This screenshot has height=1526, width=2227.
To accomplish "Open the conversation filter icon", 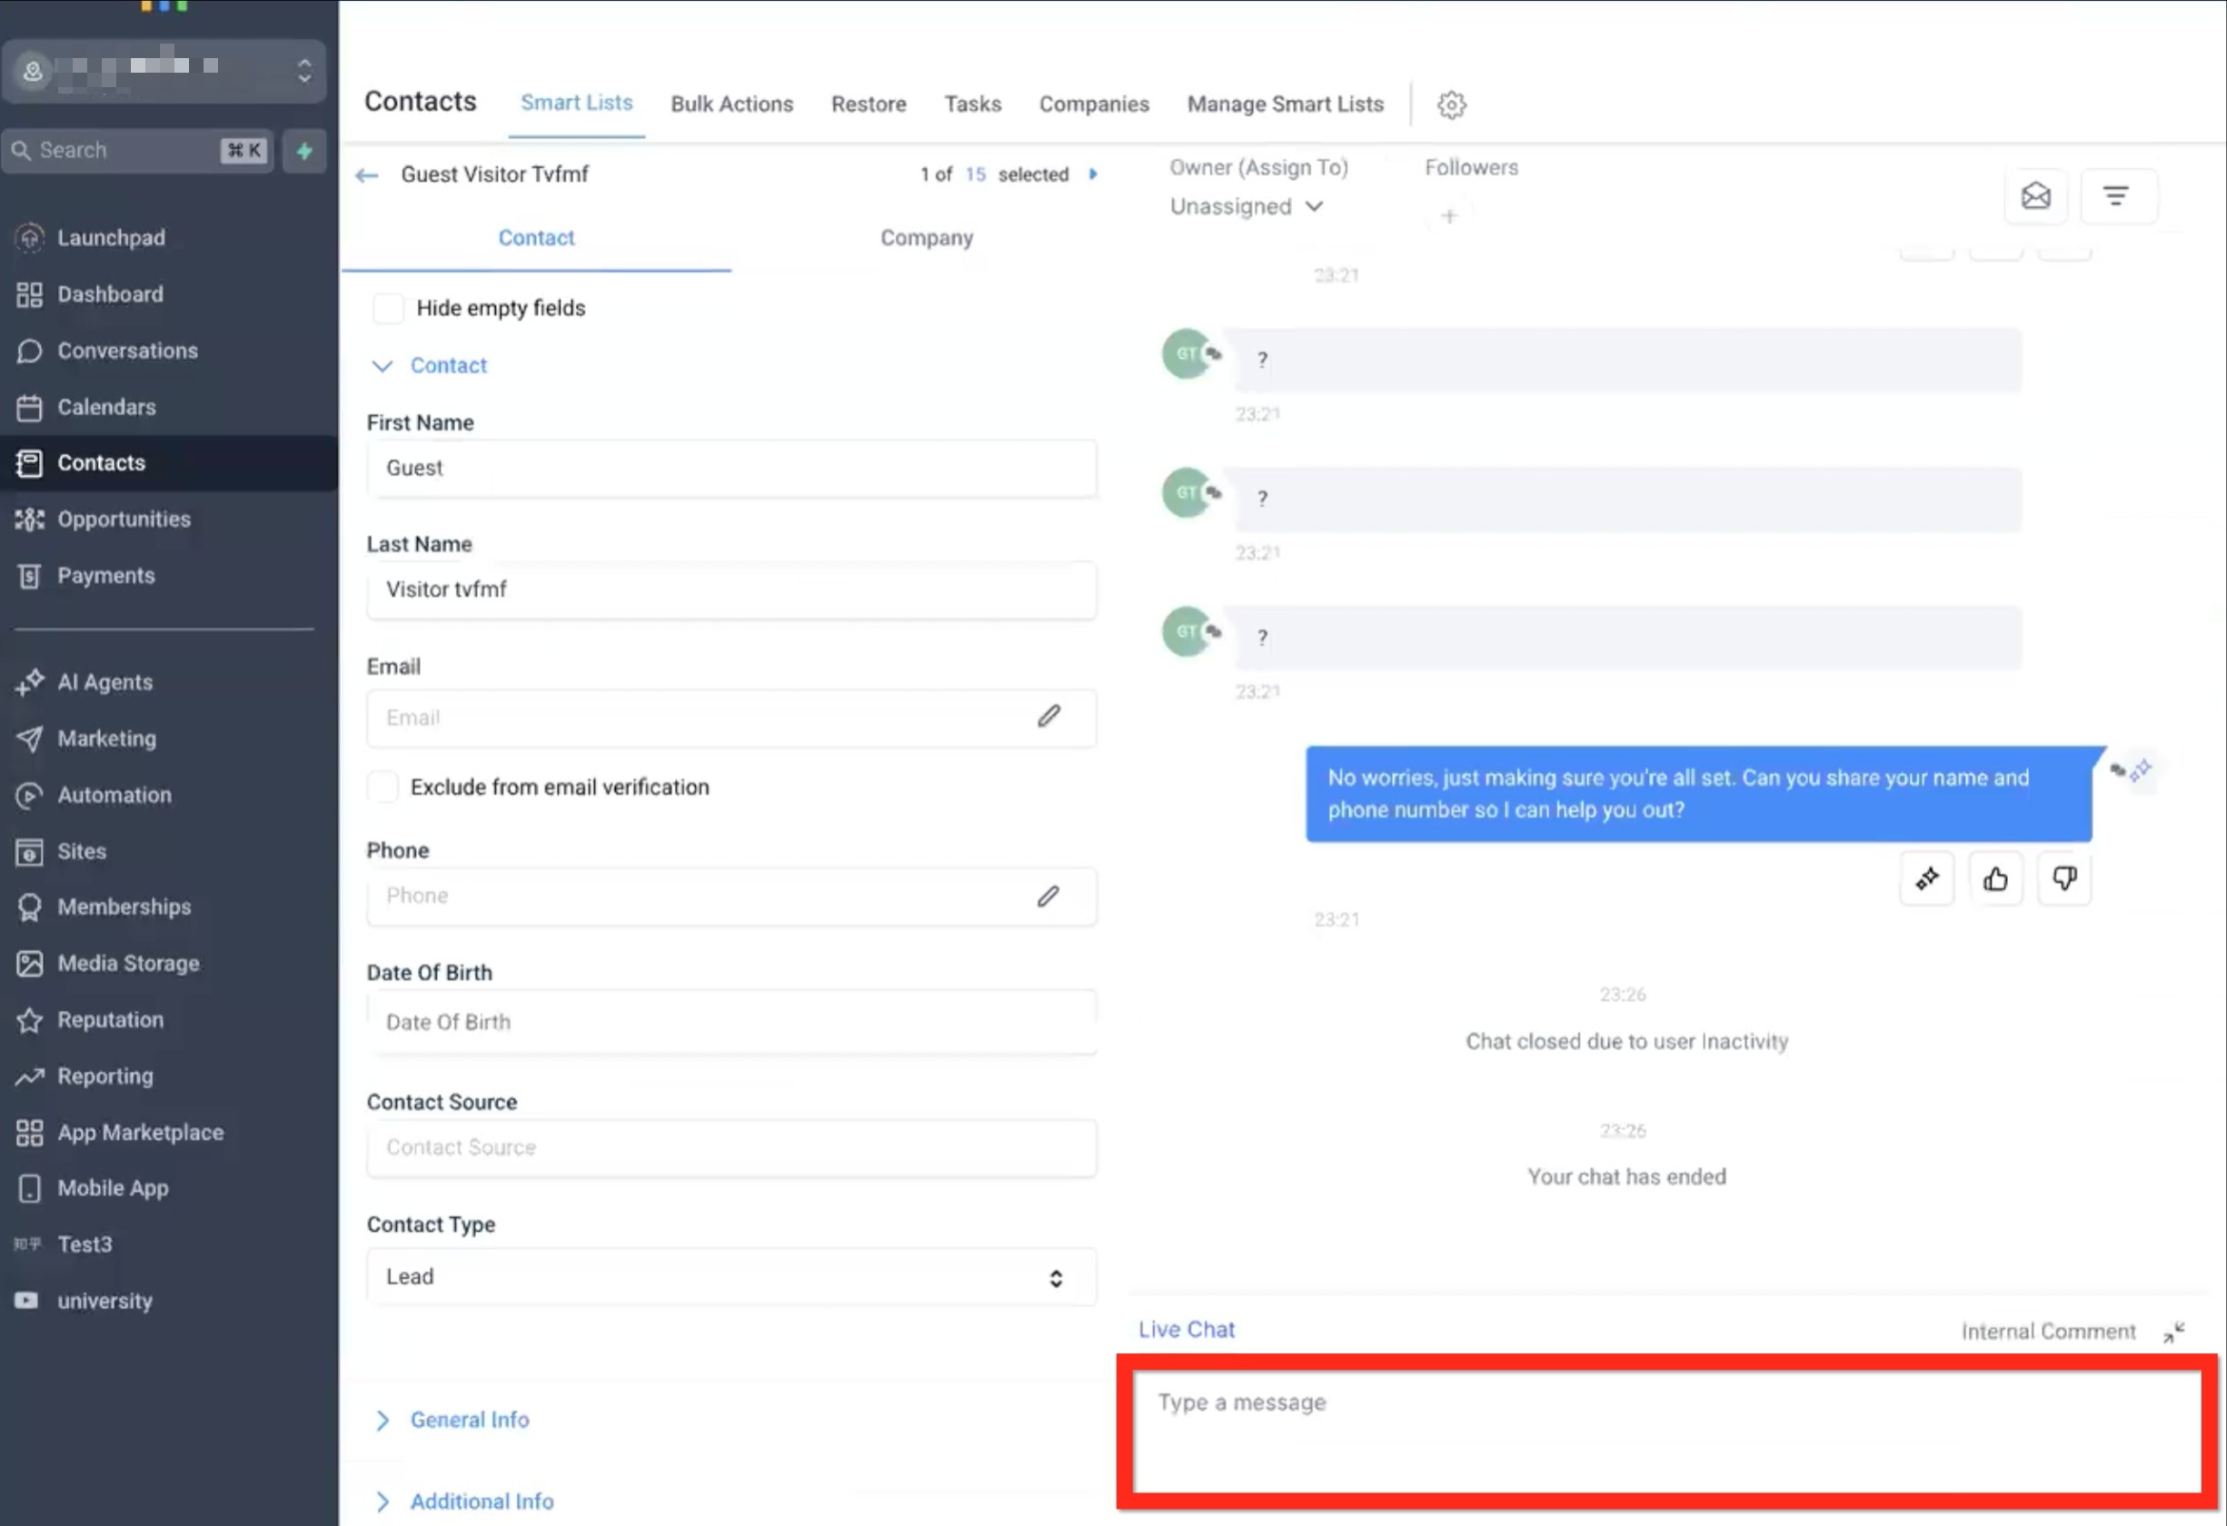I will click(x=2116, y=196).
